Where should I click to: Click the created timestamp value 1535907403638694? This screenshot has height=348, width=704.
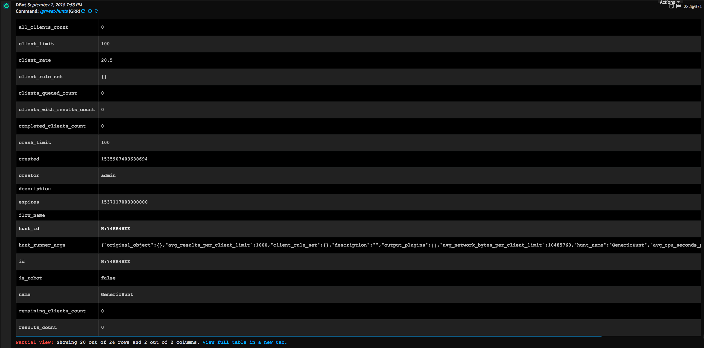(124, 159)
